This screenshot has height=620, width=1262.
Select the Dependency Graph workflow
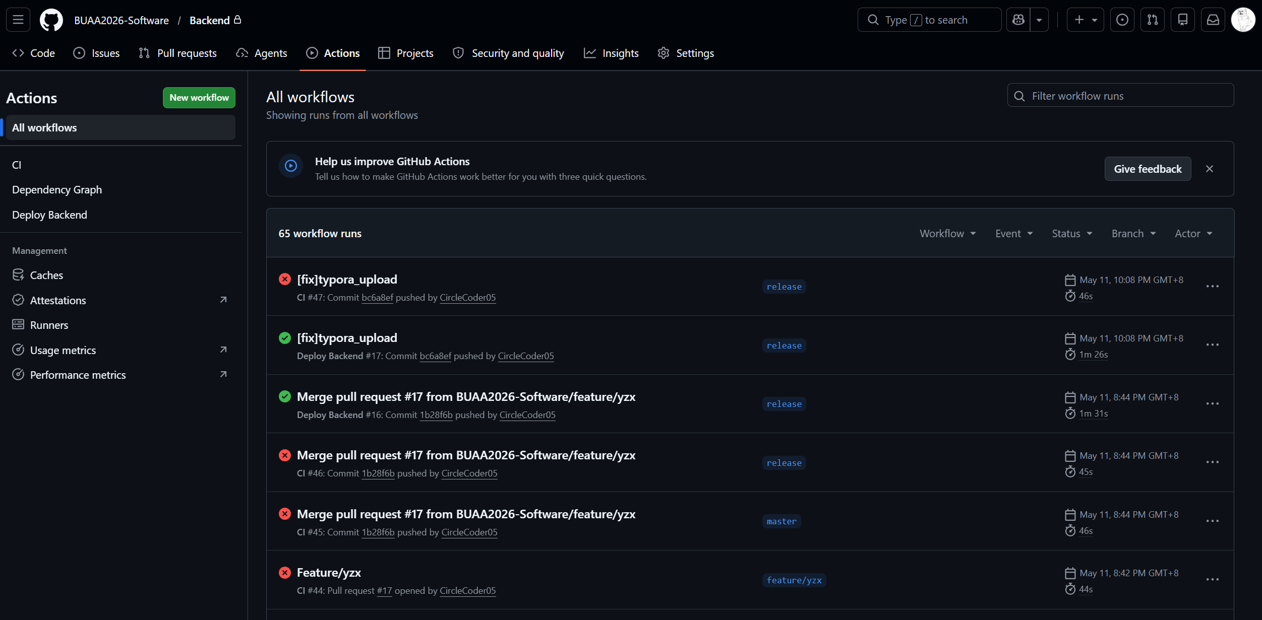pyautogui.click(x=121, y=190)
